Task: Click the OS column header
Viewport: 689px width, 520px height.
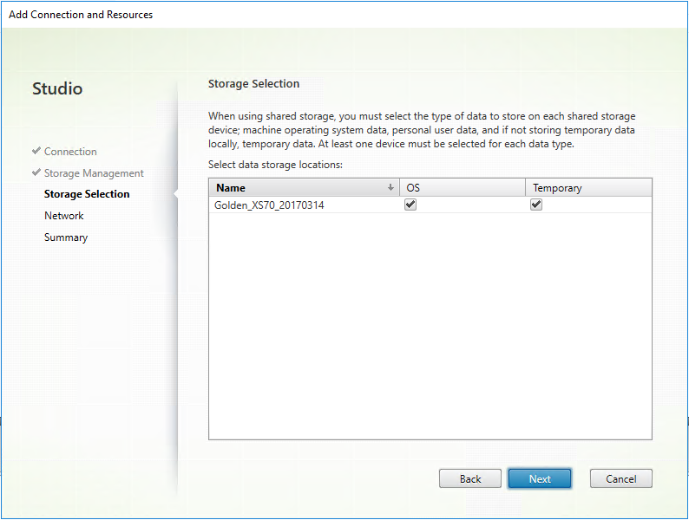Action: coord(462,188)
